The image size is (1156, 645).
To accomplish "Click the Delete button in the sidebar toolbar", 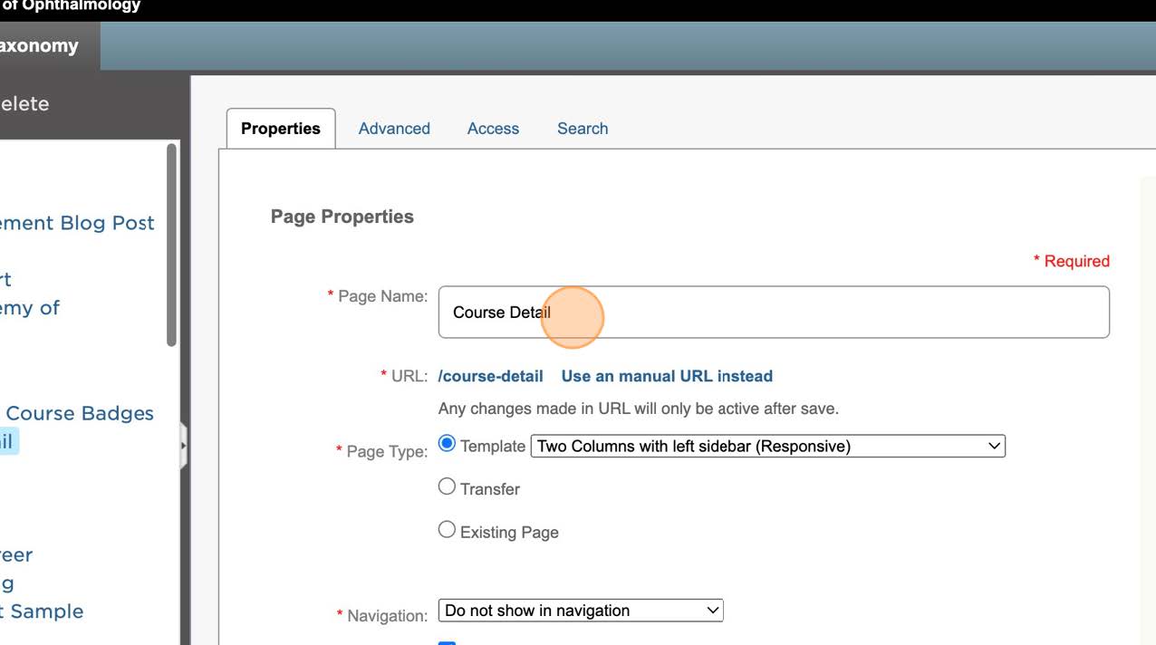I will [25, 104].
